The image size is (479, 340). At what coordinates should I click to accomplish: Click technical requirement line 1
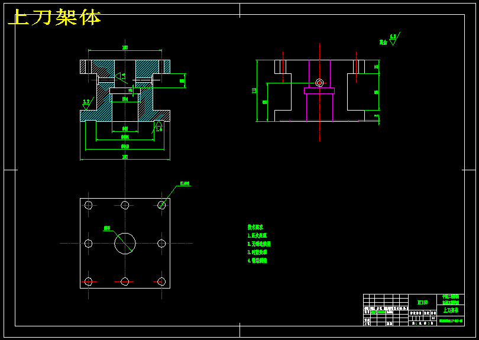(257, 235)
